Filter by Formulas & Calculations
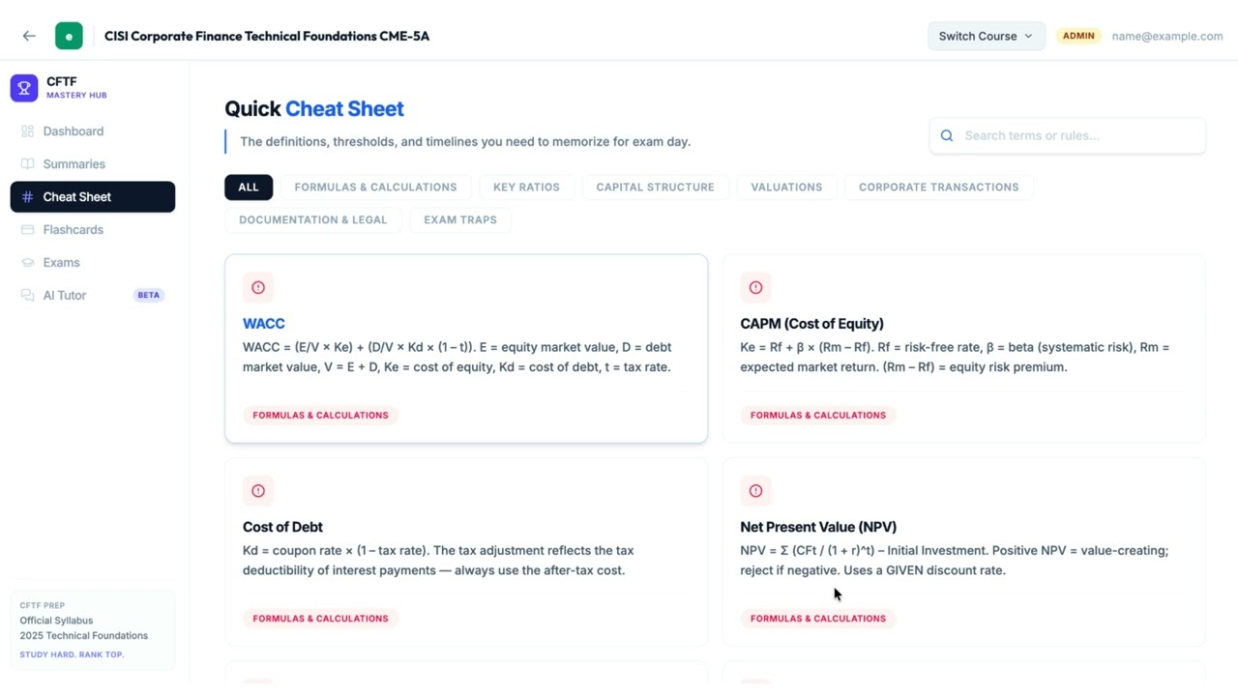1238x696 pixels. click(x=375, y=188)
